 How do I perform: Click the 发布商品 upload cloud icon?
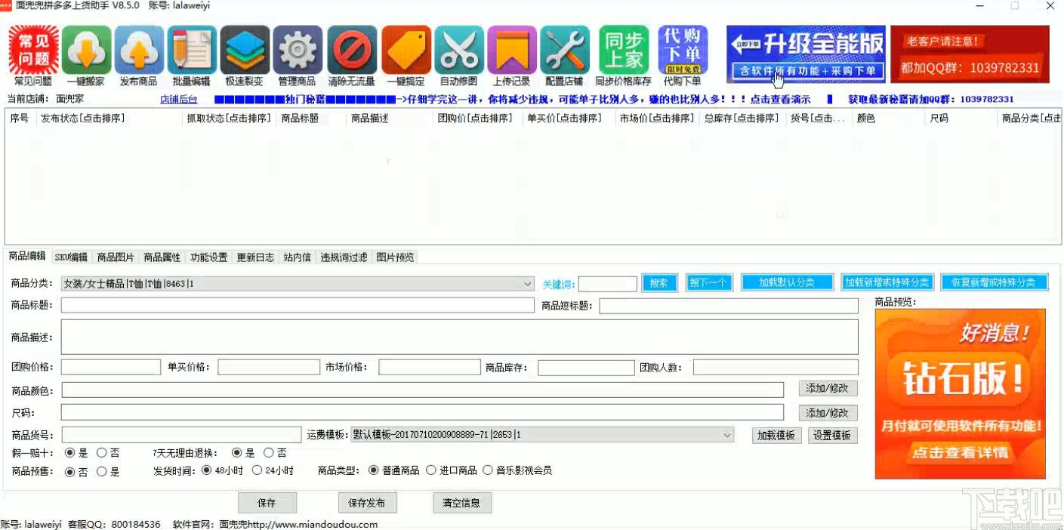click(139, 51)
